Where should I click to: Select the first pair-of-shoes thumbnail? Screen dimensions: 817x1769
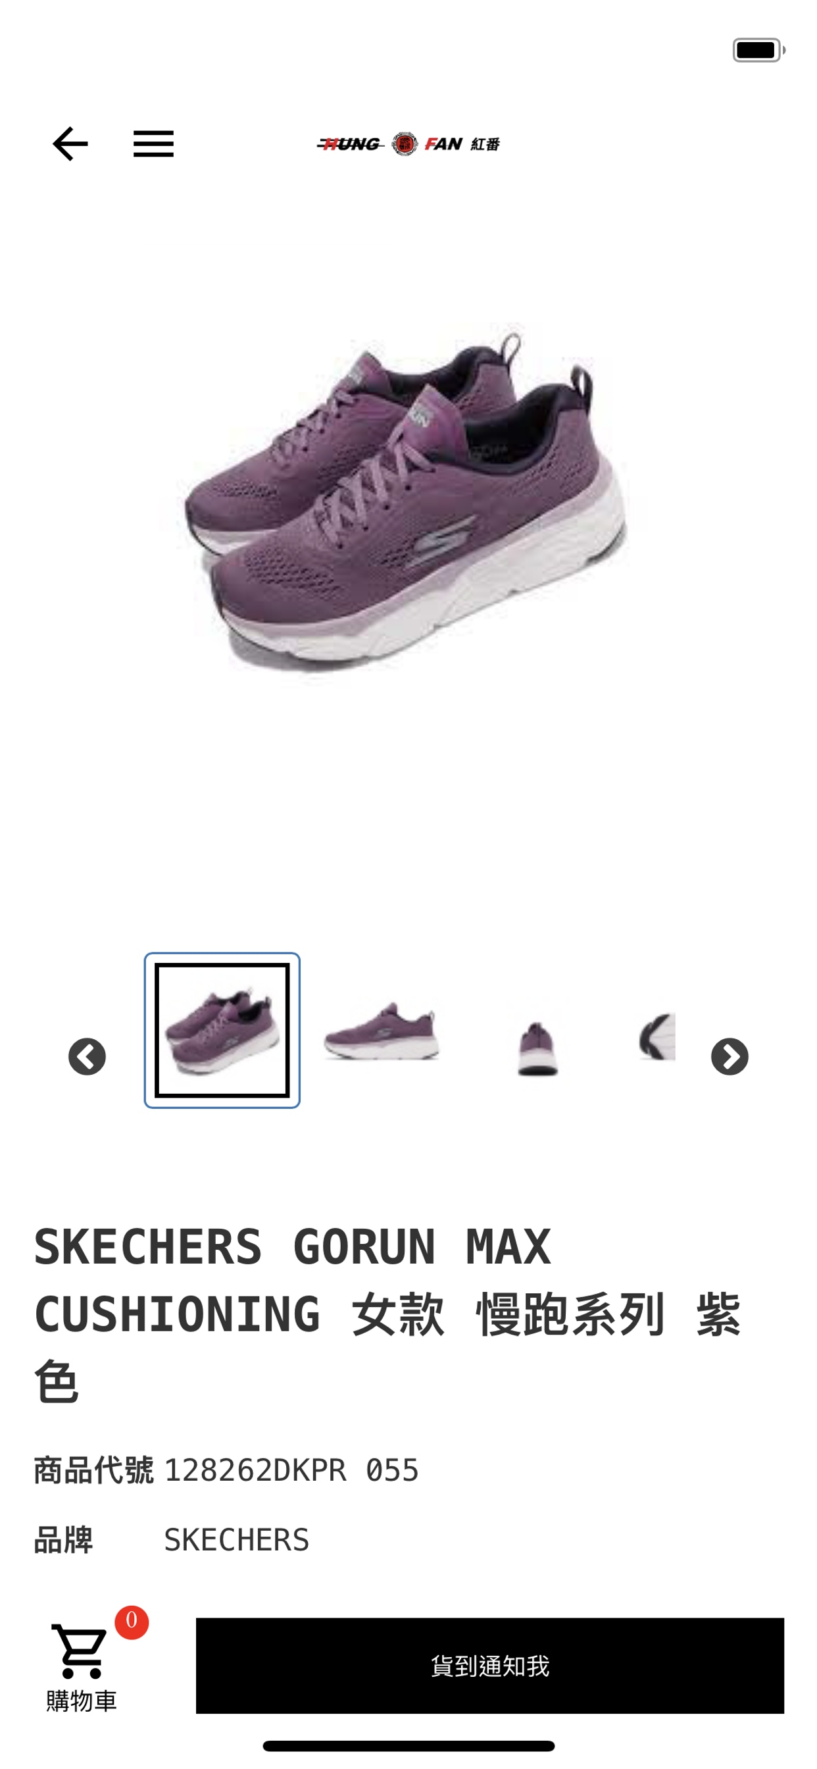(x=222, y=1030)
